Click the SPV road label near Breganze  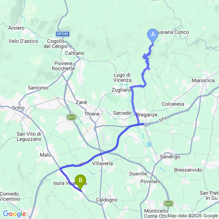point(163,119)
